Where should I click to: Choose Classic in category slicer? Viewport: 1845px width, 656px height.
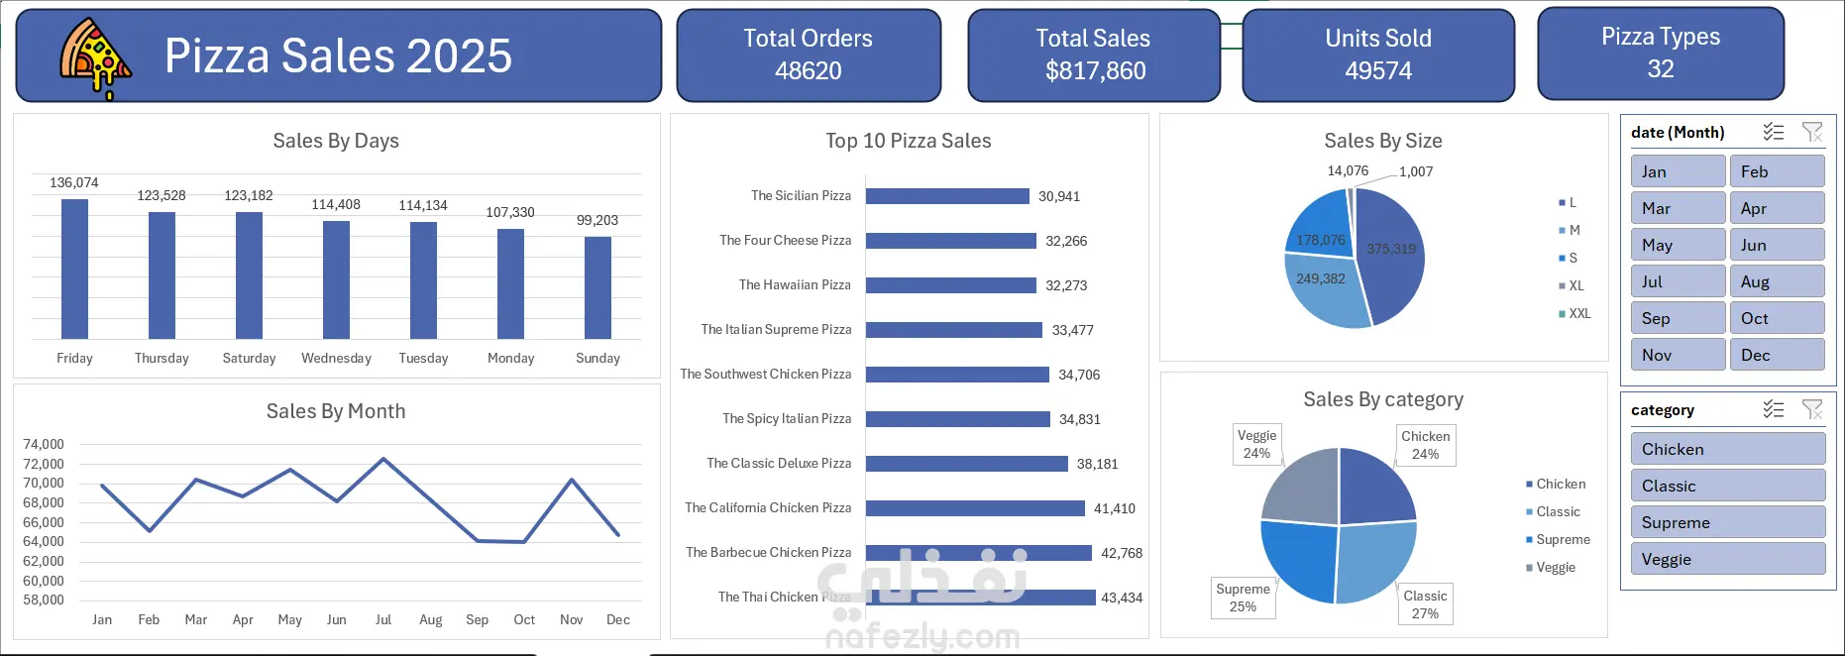tap(1727, 486)
